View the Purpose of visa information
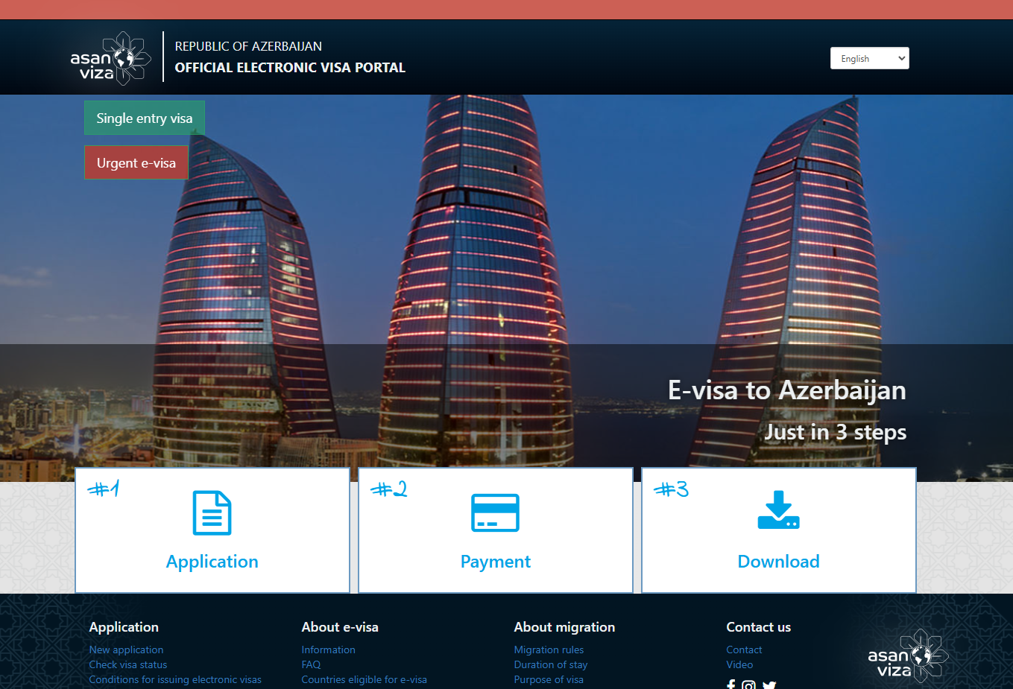The width and height of the screenshot is (1013, 689). coord(549,679)
